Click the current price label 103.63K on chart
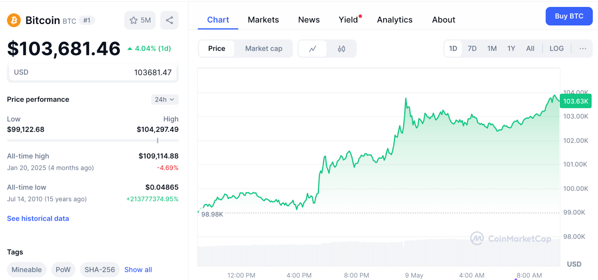598x280 pixels. 576,101
